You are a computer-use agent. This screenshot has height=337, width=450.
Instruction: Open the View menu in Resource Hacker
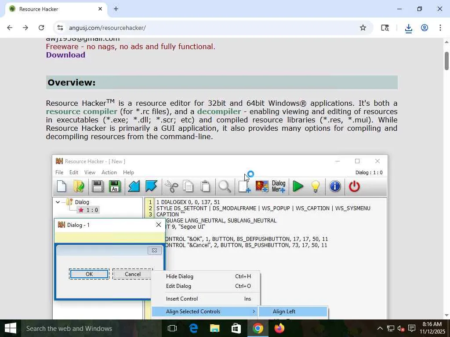90,172
